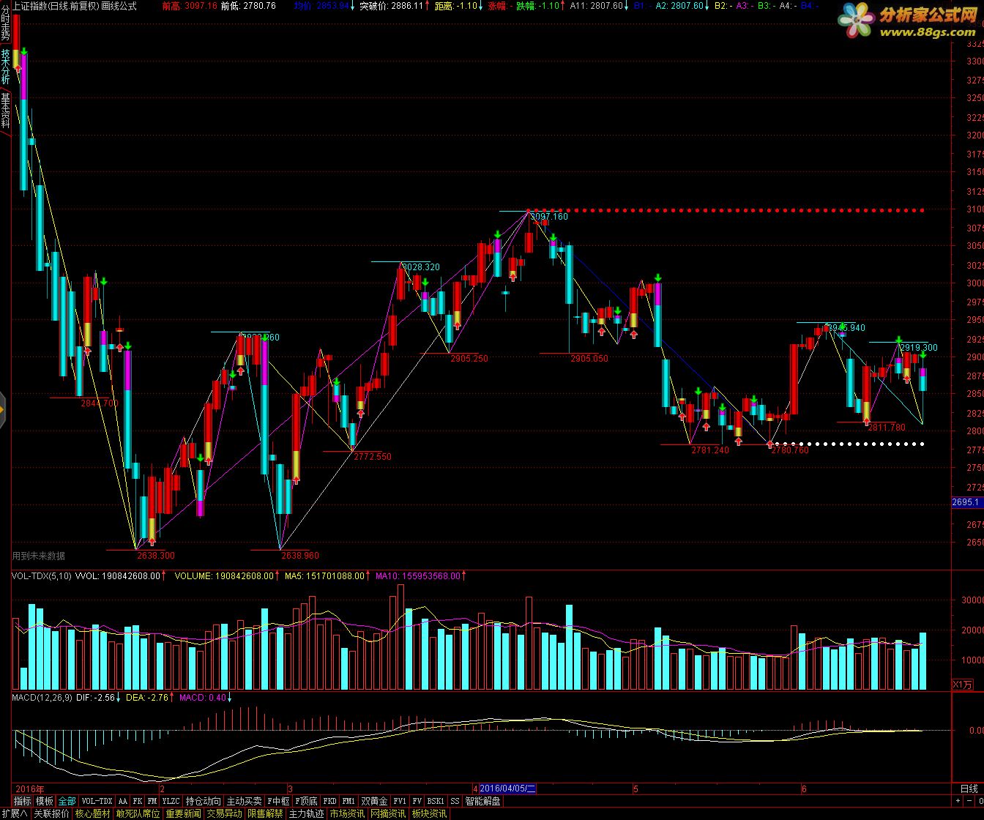Choose the SS indicator tab
The width and height of the screenshot is (984, 820).
pos(455,802)
